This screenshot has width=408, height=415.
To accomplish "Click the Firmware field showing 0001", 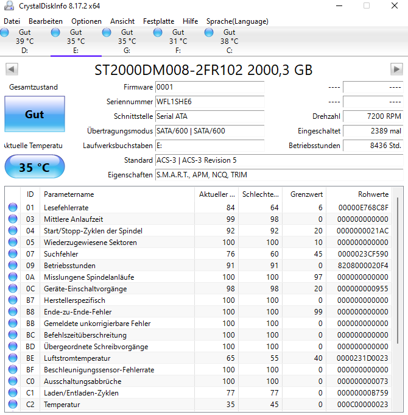I will point(209,87).
